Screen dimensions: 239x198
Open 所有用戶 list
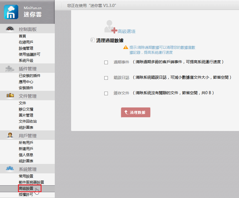pos(26,143)
